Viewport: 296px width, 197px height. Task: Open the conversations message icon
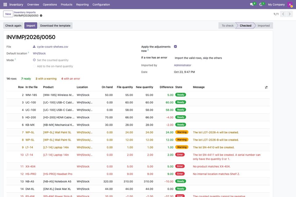point(252,4)
